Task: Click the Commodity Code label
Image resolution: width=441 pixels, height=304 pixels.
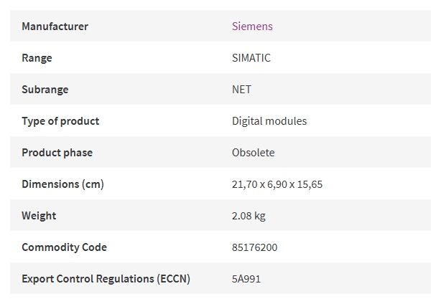Action: pos(64,247)
